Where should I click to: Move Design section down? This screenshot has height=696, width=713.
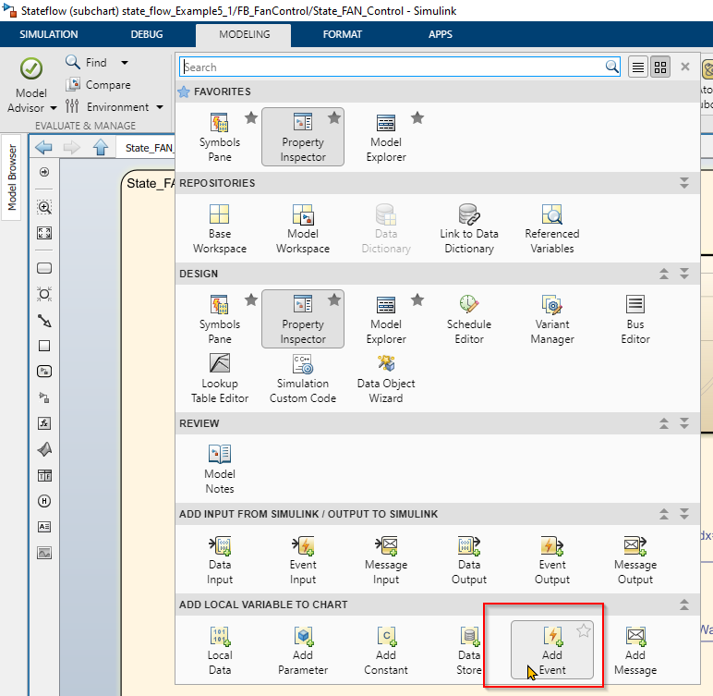point(684,274)
